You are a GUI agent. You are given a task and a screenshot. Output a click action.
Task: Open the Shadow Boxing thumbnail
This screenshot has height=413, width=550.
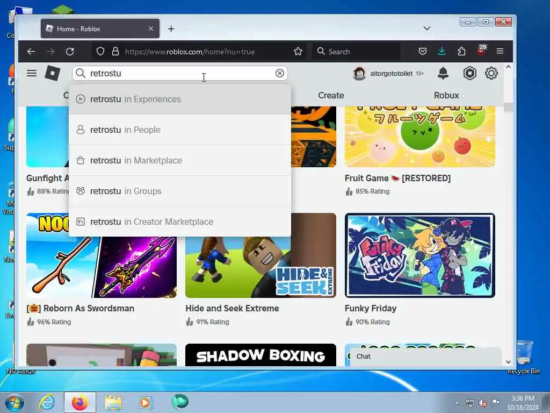260,355
